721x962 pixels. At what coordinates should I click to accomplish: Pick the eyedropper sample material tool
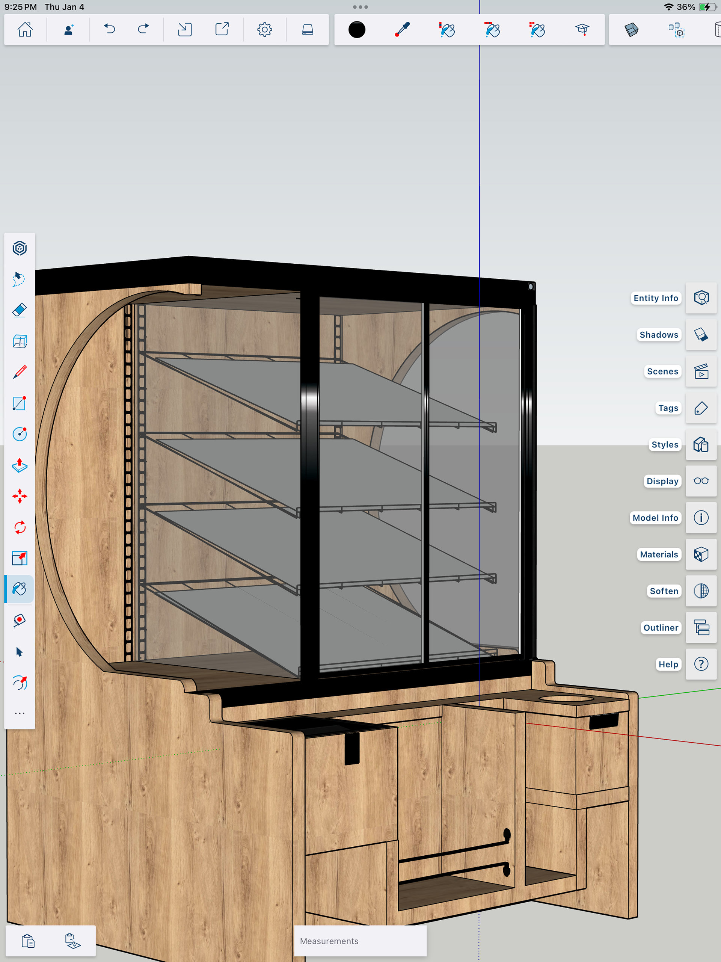(402, 30)
